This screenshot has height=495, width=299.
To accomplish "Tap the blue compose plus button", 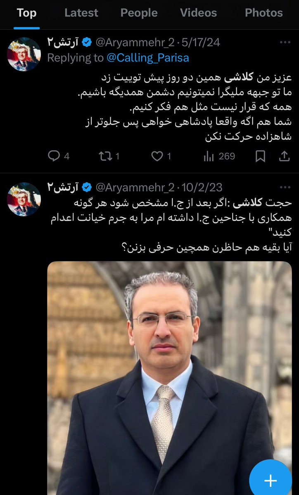I will click(x=270, y=480).
